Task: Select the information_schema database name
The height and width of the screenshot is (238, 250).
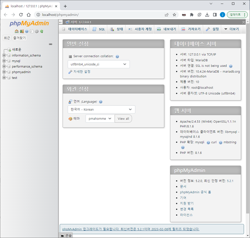Action: pyautogui.click(x=26, y=56)
